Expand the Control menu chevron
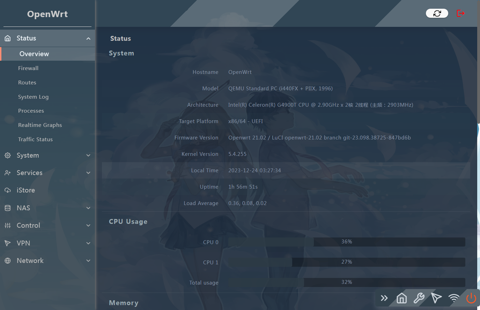480x310 pixels. [x=88, y=226]
